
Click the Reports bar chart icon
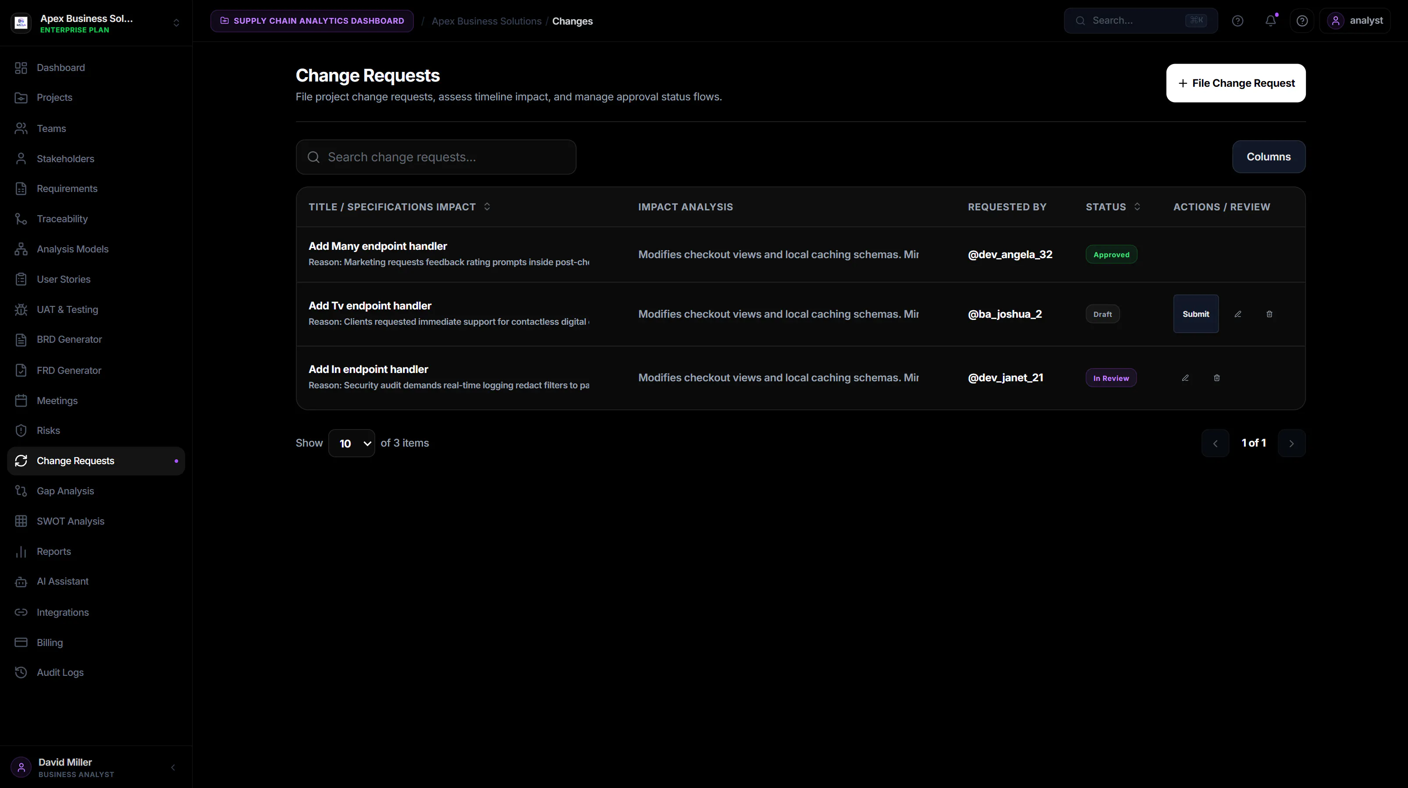(21, 552)
